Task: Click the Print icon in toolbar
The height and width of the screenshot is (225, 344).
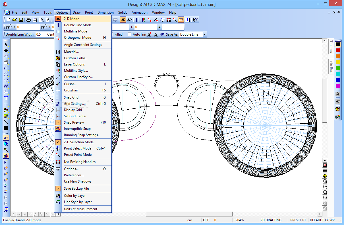Action: pos(28,20)
